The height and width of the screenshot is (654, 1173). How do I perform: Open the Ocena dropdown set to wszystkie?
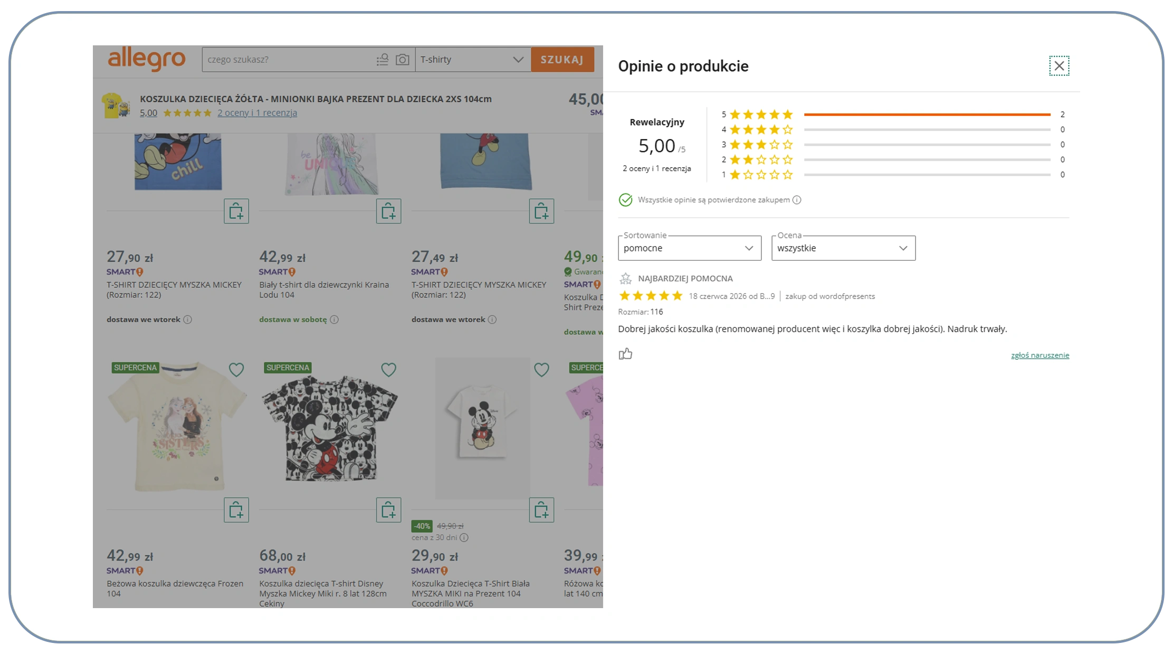pos(843,248)
